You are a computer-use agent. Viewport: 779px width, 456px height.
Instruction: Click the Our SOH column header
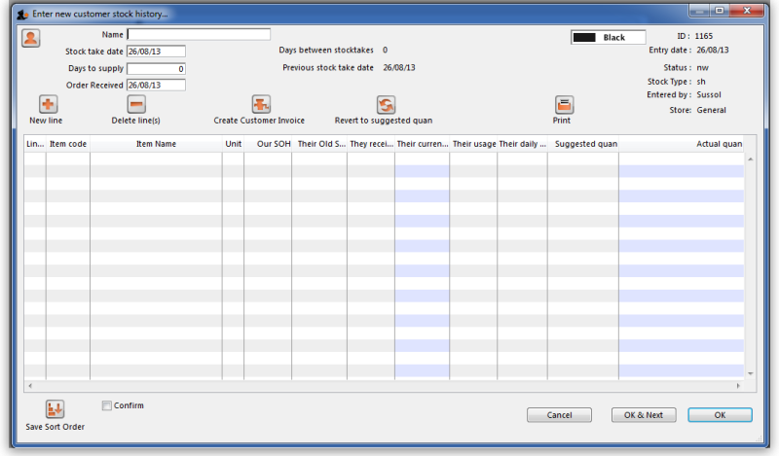coord(269,144)
